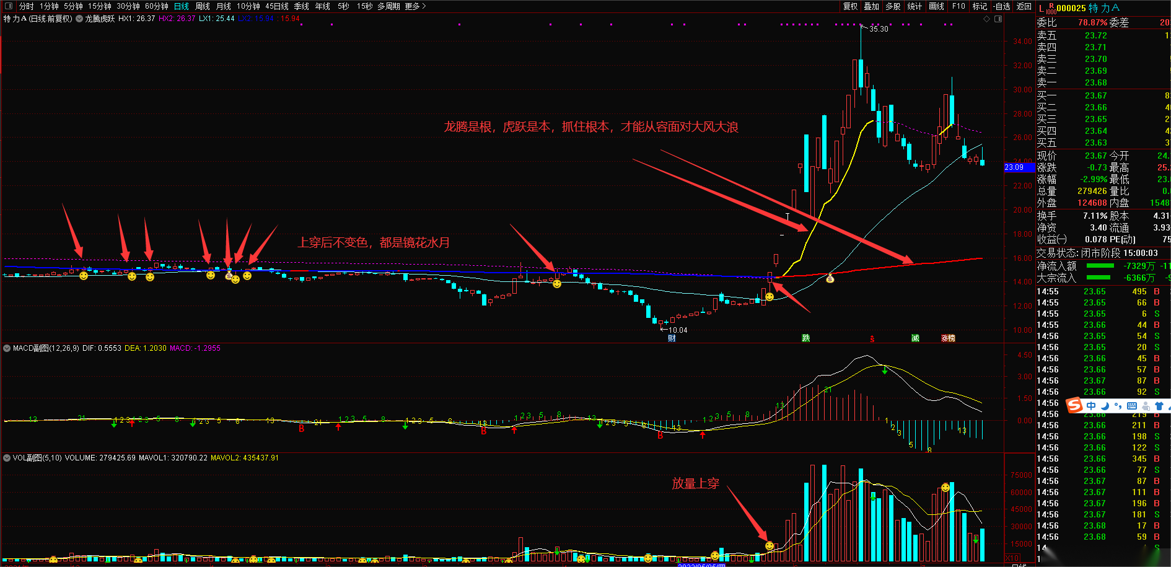The image size is (1171, 567).
Task: Select the 10分钟 period
Action: pyautogui.click(x=248, y=6)
